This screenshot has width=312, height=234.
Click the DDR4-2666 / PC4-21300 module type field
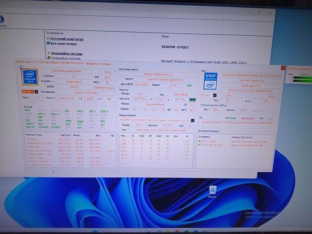pos(161,130)
